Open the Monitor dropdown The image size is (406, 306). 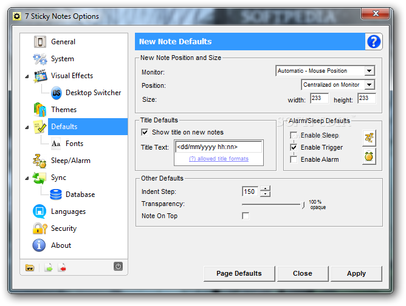pyautogui.click(x=370, y=71)
